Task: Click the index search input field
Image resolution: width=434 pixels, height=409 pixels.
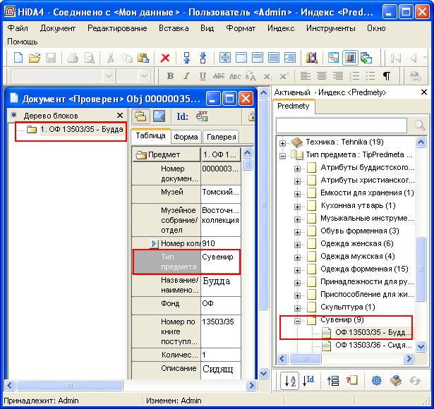Action: pyautogui.click(x=342, y=126)
